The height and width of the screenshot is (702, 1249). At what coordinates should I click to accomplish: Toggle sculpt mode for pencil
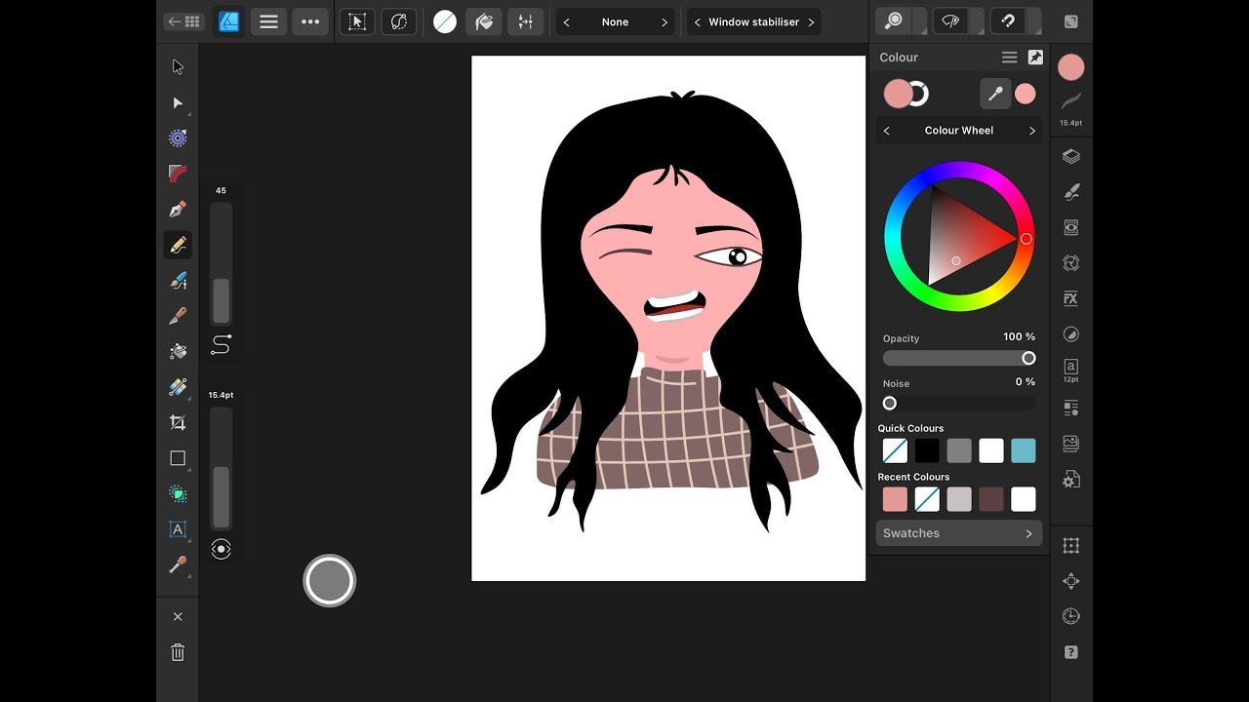coord(398,21)
